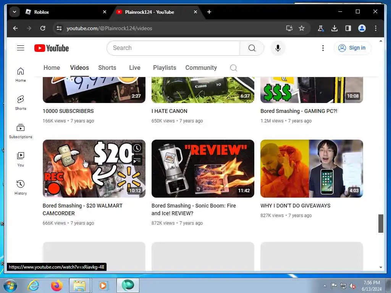Screen dimensions: 391x293
Task: Toggle the Chrome side panel icon
Action: point(348,28)
